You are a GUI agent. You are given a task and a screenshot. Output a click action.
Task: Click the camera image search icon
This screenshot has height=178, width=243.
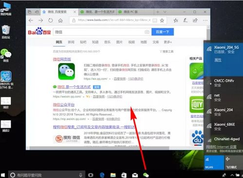pyautogui.click(x=147, y=32)
